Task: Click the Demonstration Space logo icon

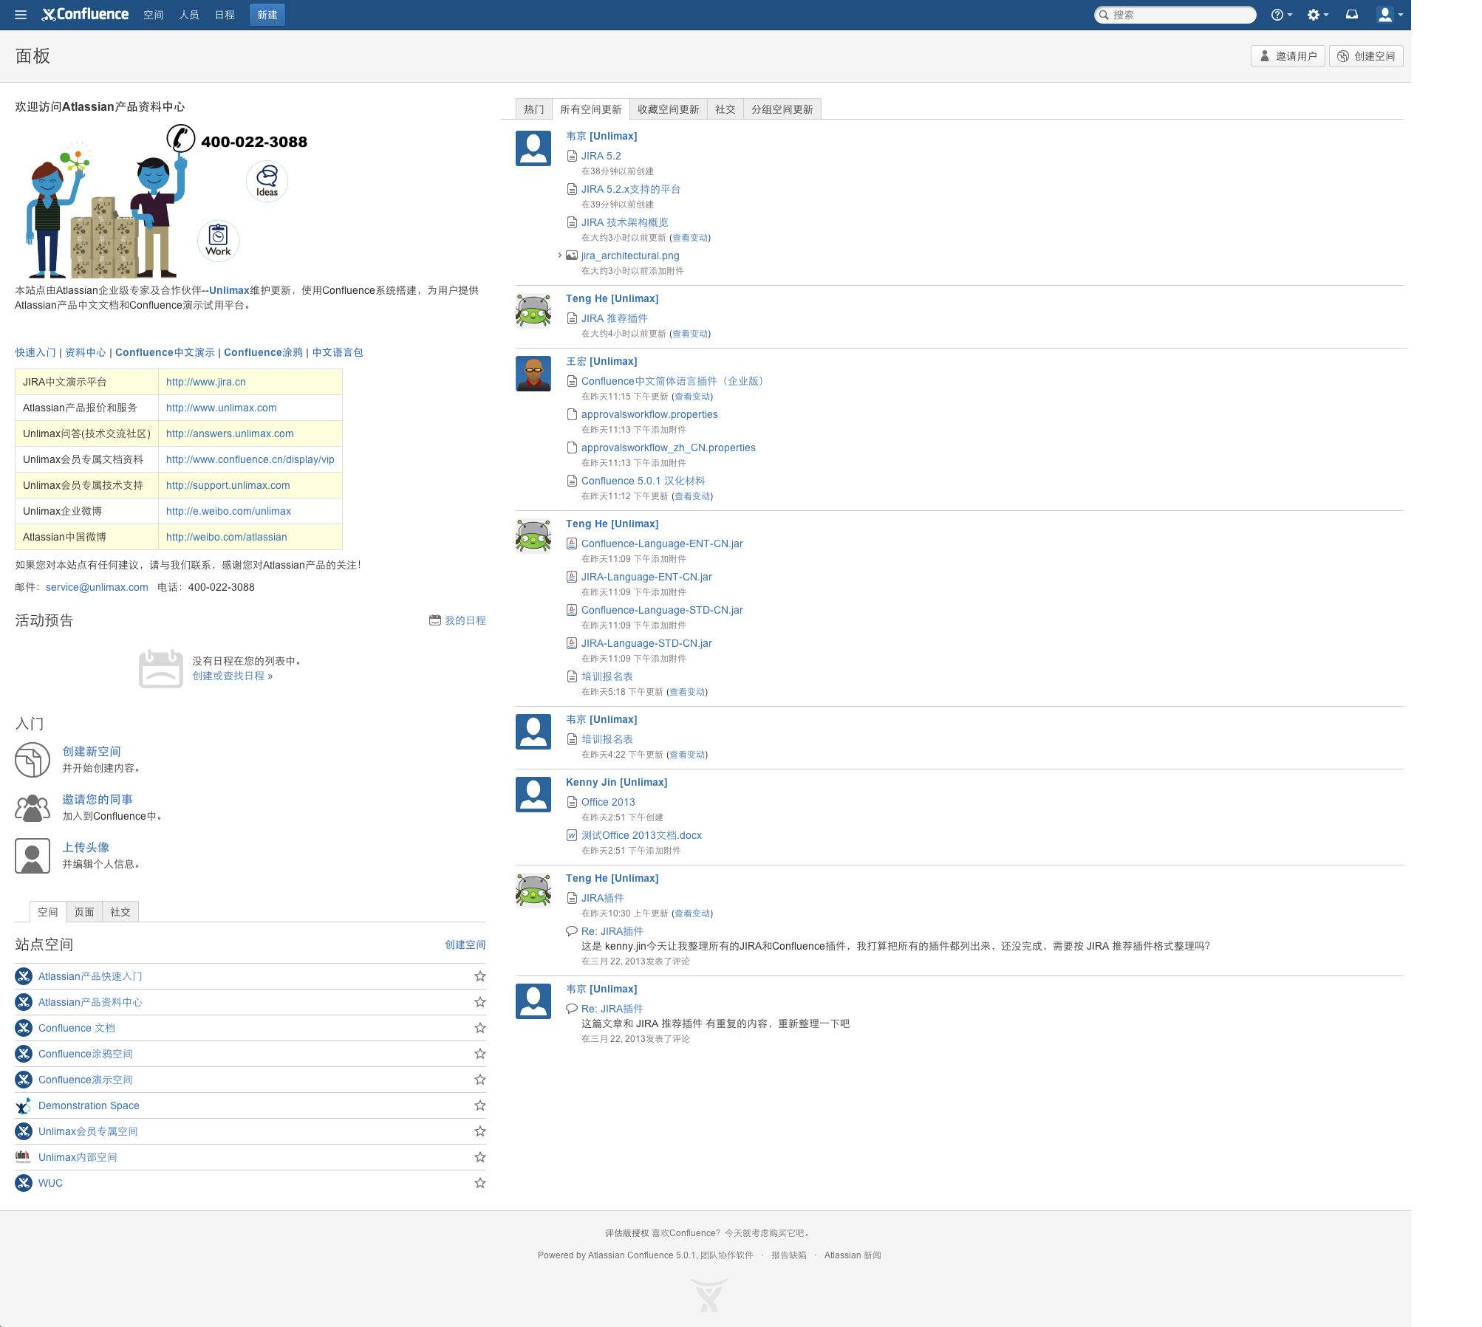Action: [x=24, y=1105]
